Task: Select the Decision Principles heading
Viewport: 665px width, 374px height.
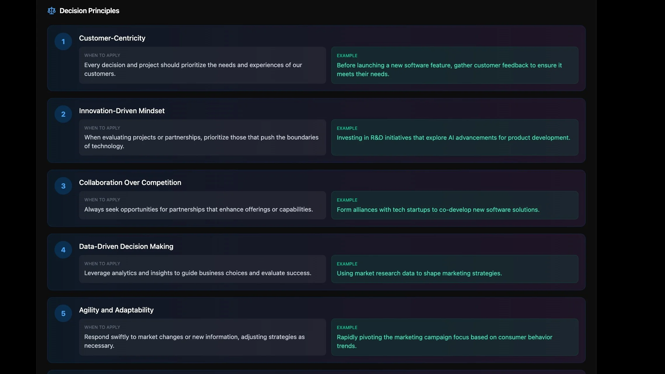Action: click(89, 11)
